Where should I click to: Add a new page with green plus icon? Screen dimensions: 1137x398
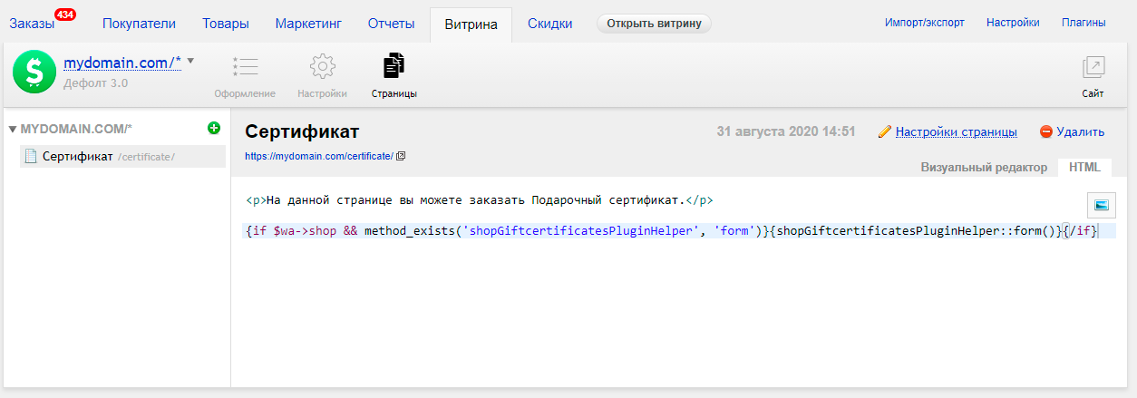point(214,128)
